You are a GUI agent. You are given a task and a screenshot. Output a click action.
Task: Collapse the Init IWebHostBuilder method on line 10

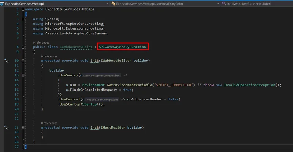pos(23,61)
